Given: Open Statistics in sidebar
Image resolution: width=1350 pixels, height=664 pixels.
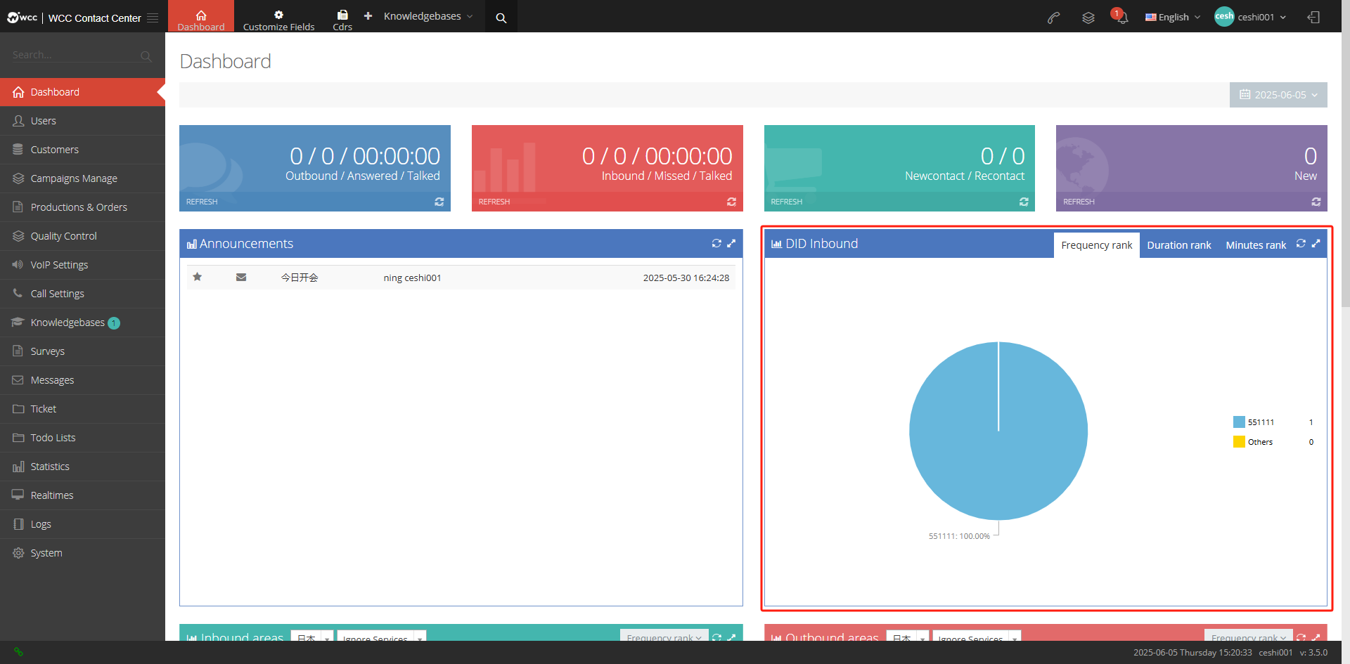Looking at the screenshot, I should tap(82, 467).
